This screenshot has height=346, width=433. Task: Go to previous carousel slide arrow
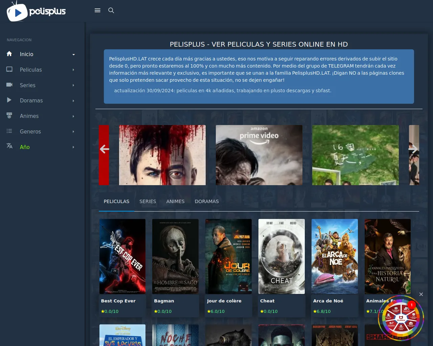click(x=105, y=149)
